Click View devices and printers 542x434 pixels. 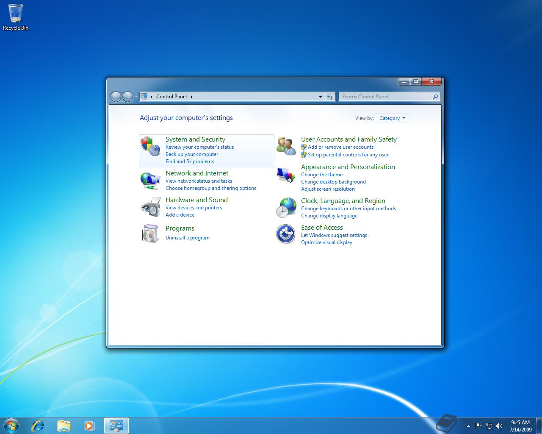(194, 208)
